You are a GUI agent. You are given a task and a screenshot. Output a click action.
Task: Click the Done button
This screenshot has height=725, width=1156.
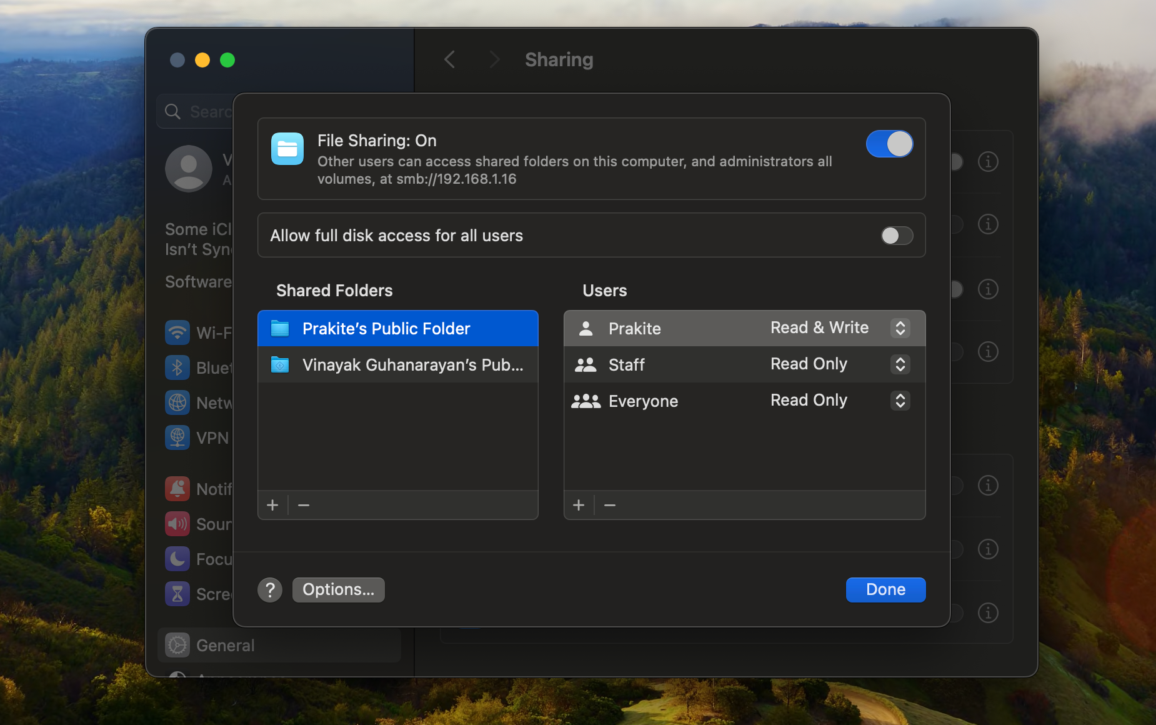coord(885,590)
